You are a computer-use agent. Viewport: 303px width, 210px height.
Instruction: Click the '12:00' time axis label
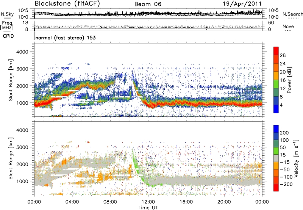pyautogui.click(x=148, y=202)
